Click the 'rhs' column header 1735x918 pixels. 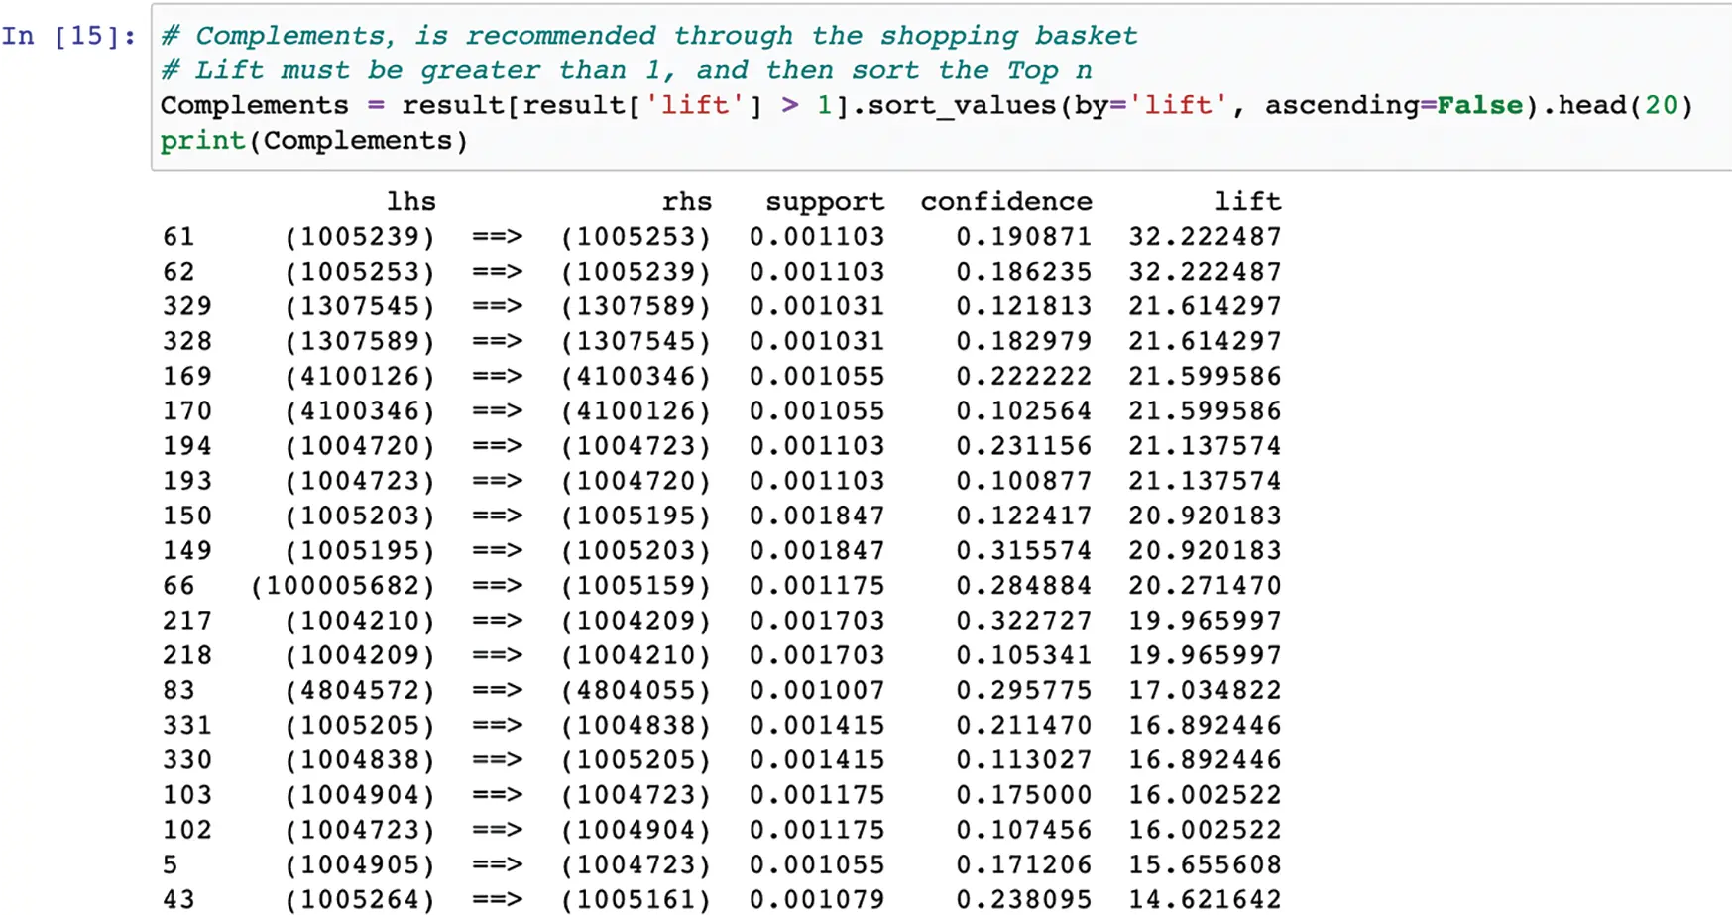tap(686, 202)
